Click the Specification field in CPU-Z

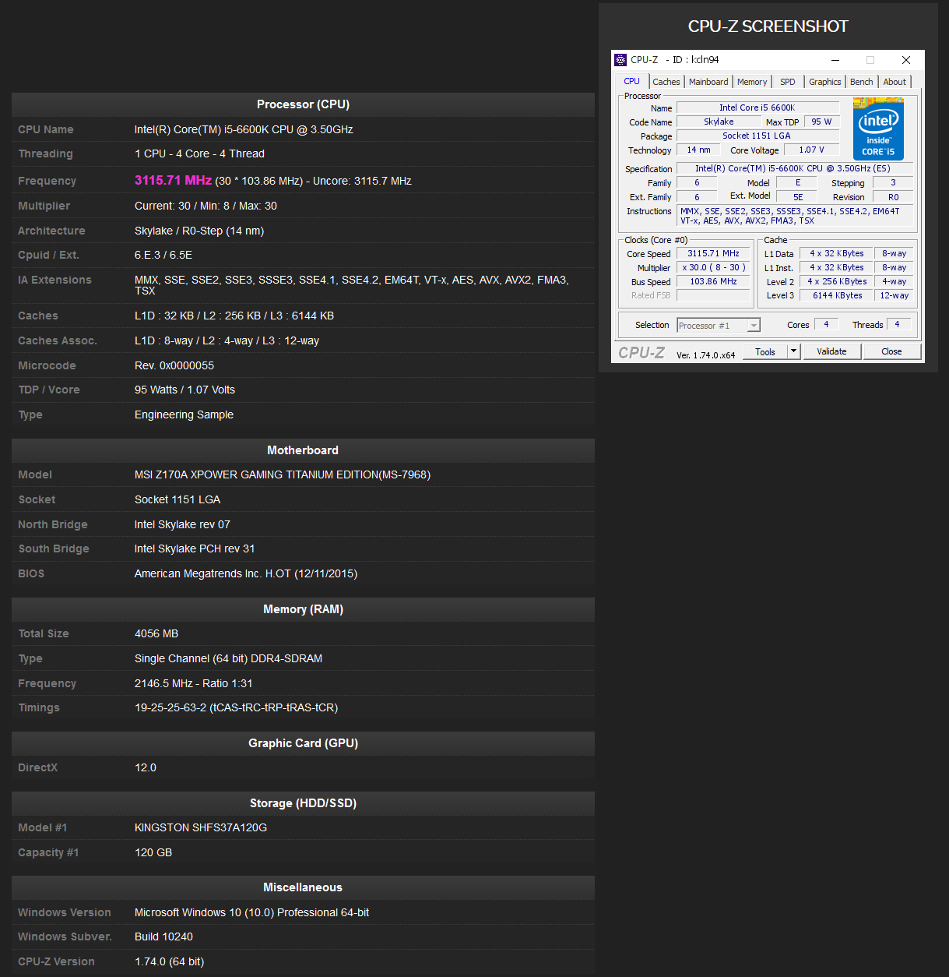click(x=793, y=168)
